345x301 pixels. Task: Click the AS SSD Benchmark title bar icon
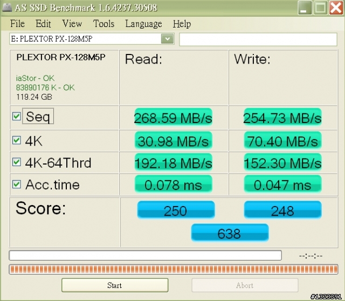[x=7, y=8]
